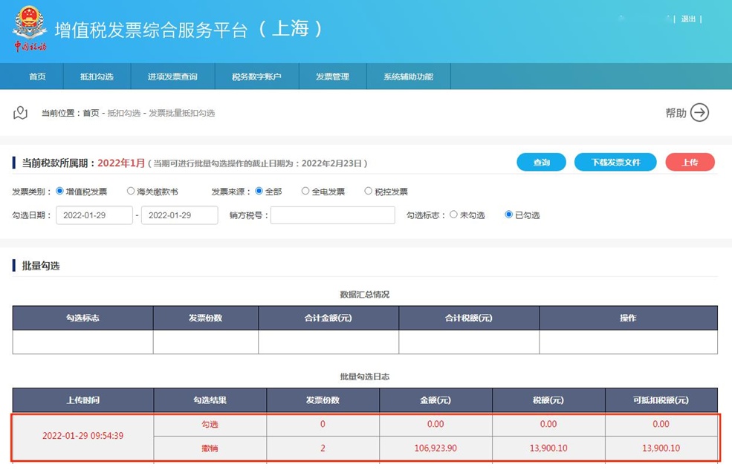This screenshot has height=473, width=732.
Task: Click the location pin icon in breadcrumb
Action: pos(21,113)
